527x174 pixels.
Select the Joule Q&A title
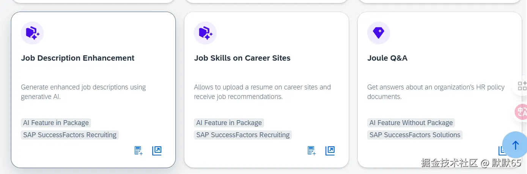(x=387, y=58)
